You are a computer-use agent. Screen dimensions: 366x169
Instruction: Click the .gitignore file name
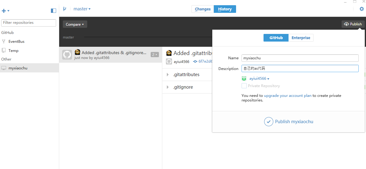click(183, 87)
